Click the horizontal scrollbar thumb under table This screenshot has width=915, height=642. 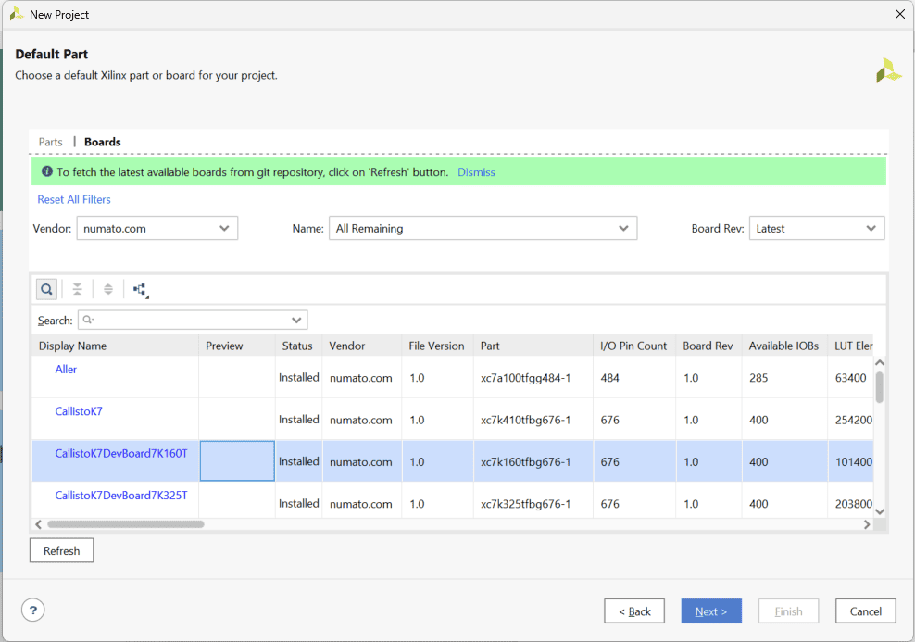125,524
